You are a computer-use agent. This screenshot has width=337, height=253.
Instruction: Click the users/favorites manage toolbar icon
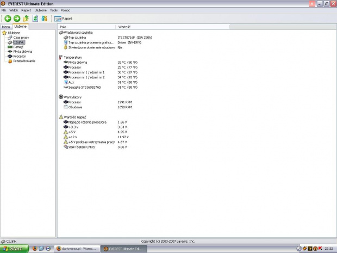pos(44,18)
